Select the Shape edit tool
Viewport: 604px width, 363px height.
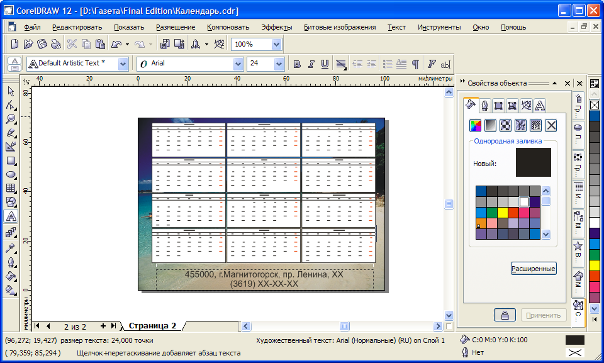point(11,105)
